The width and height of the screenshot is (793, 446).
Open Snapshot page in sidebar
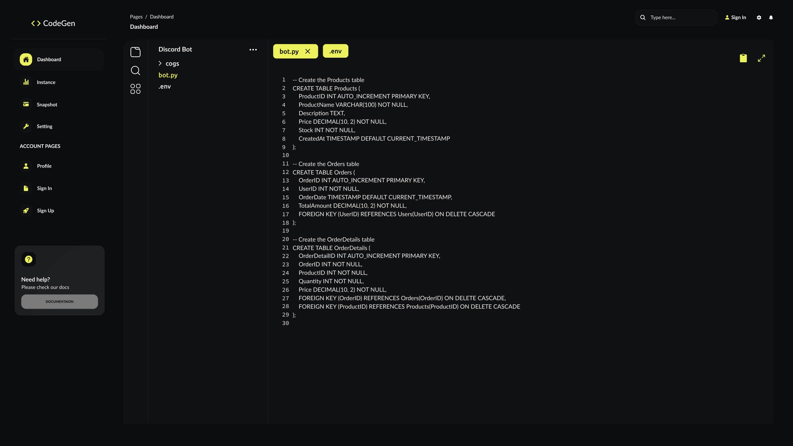coord(47,105)
